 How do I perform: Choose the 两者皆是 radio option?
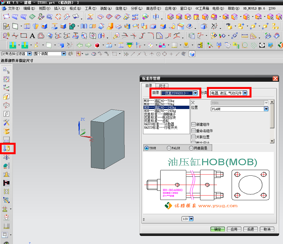click(x=191, y=148)
